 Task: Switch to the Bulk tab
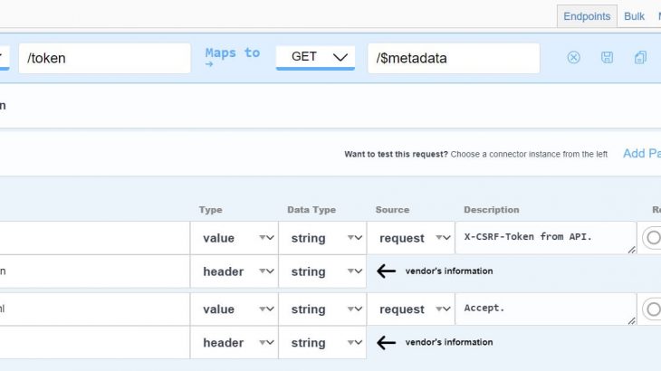pos(634,16)
